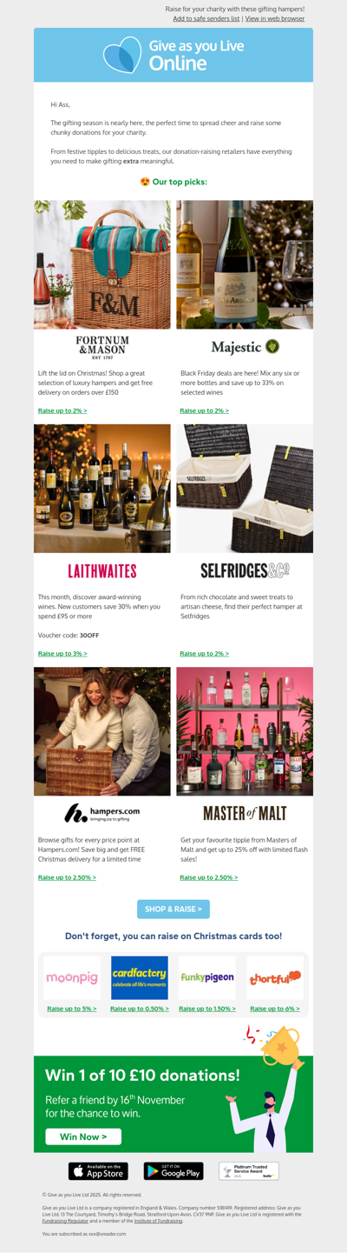This screenshot has height=1253, width=347.
Task: Open the thortful logo tile
Action: [275, 978]
